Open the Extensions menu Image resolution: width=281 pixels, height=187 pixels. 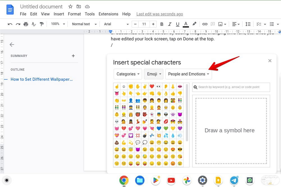click(x=108, y=14)
